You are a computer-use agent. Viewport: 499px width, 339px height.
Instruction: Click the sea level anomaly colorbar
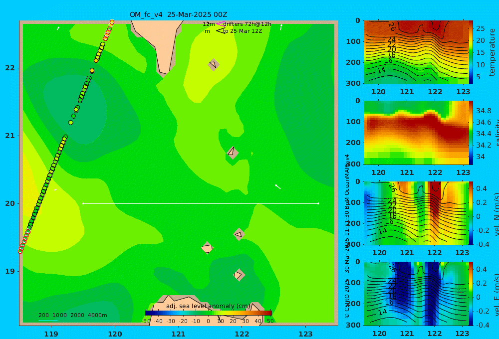coord(209,313)
